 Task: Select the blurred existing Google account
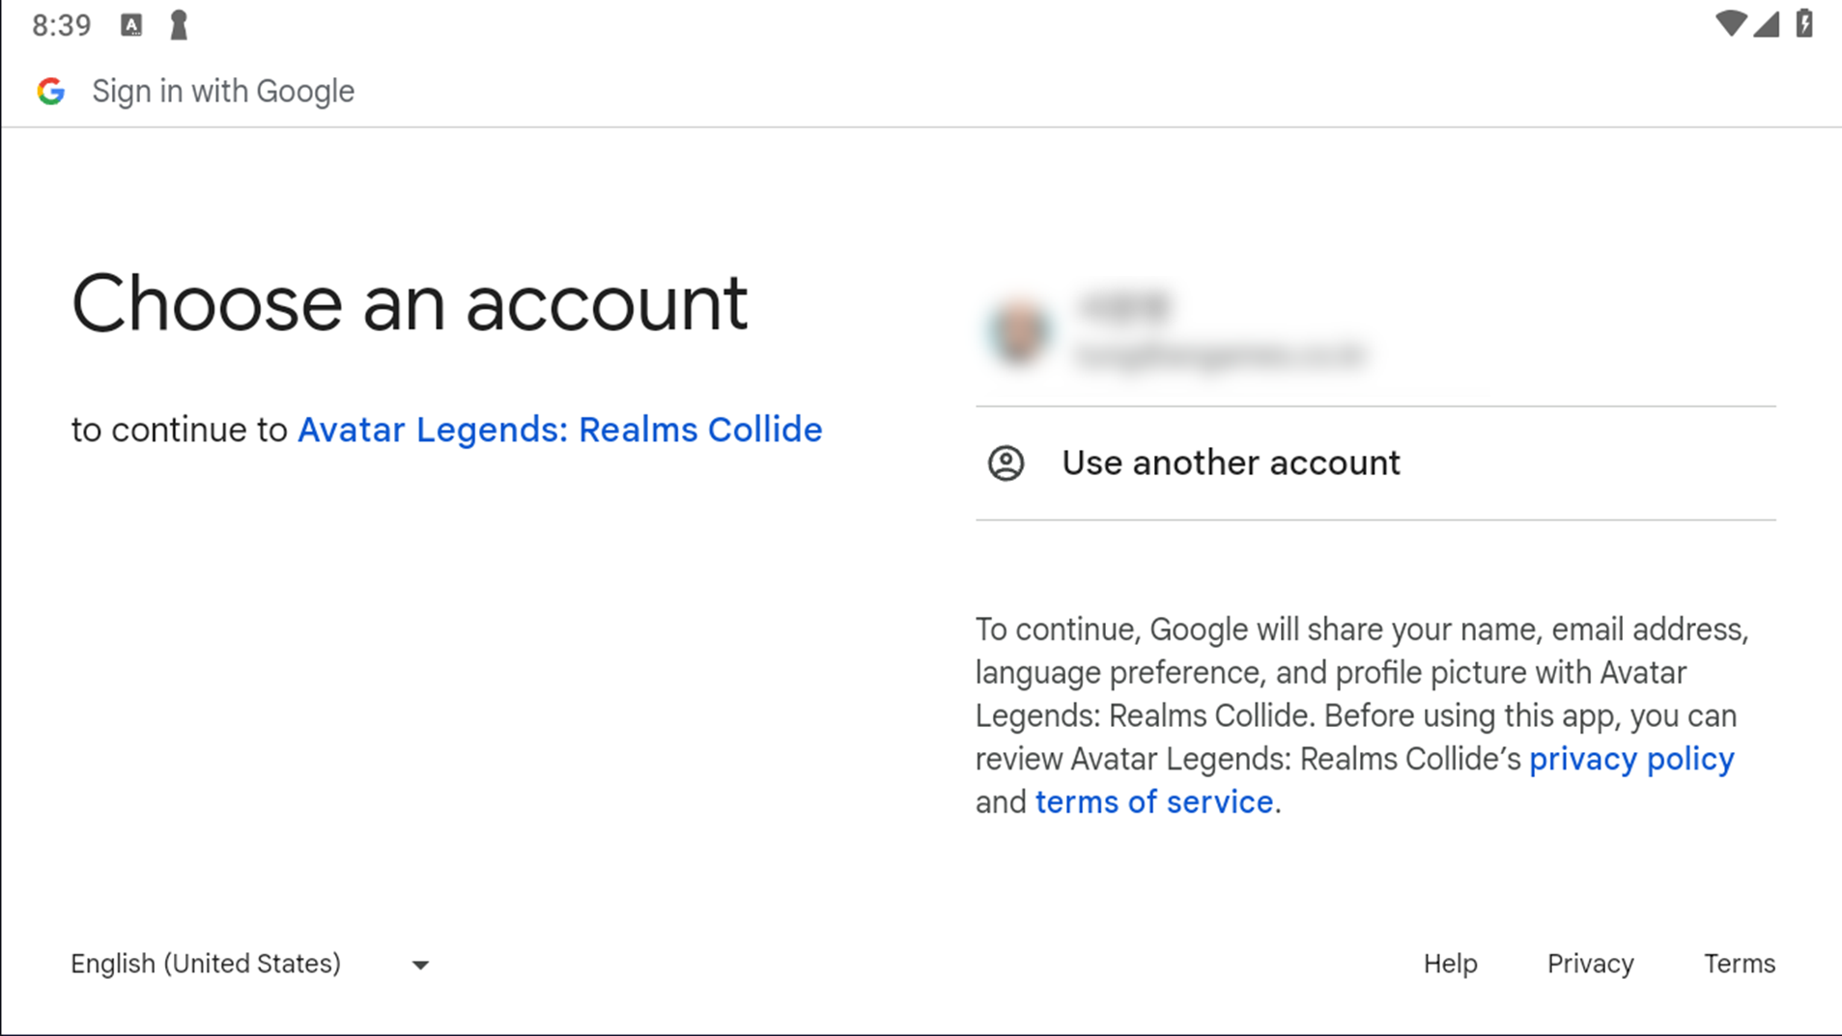1375,331
